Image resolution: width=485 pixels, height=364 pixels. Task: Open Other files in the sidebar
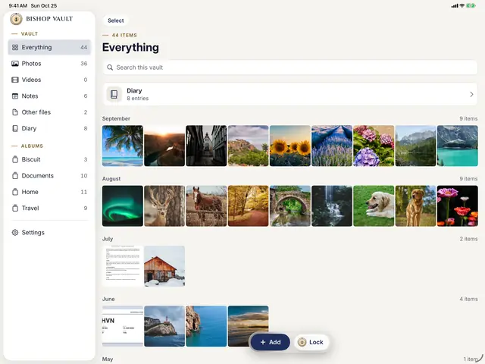(49, 112)
